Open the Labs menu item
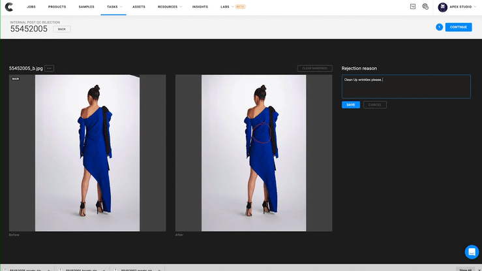Viewport: 482px width, 271px height. pos(225,7)
